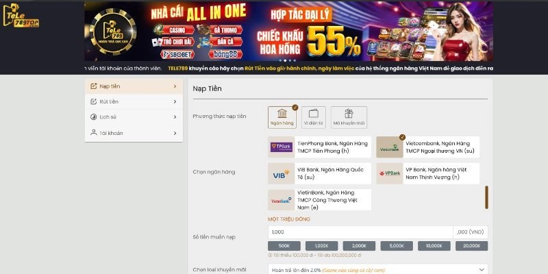
Task: Open the Nạp tiền sidebar menu item
Action: pos(134,86)
